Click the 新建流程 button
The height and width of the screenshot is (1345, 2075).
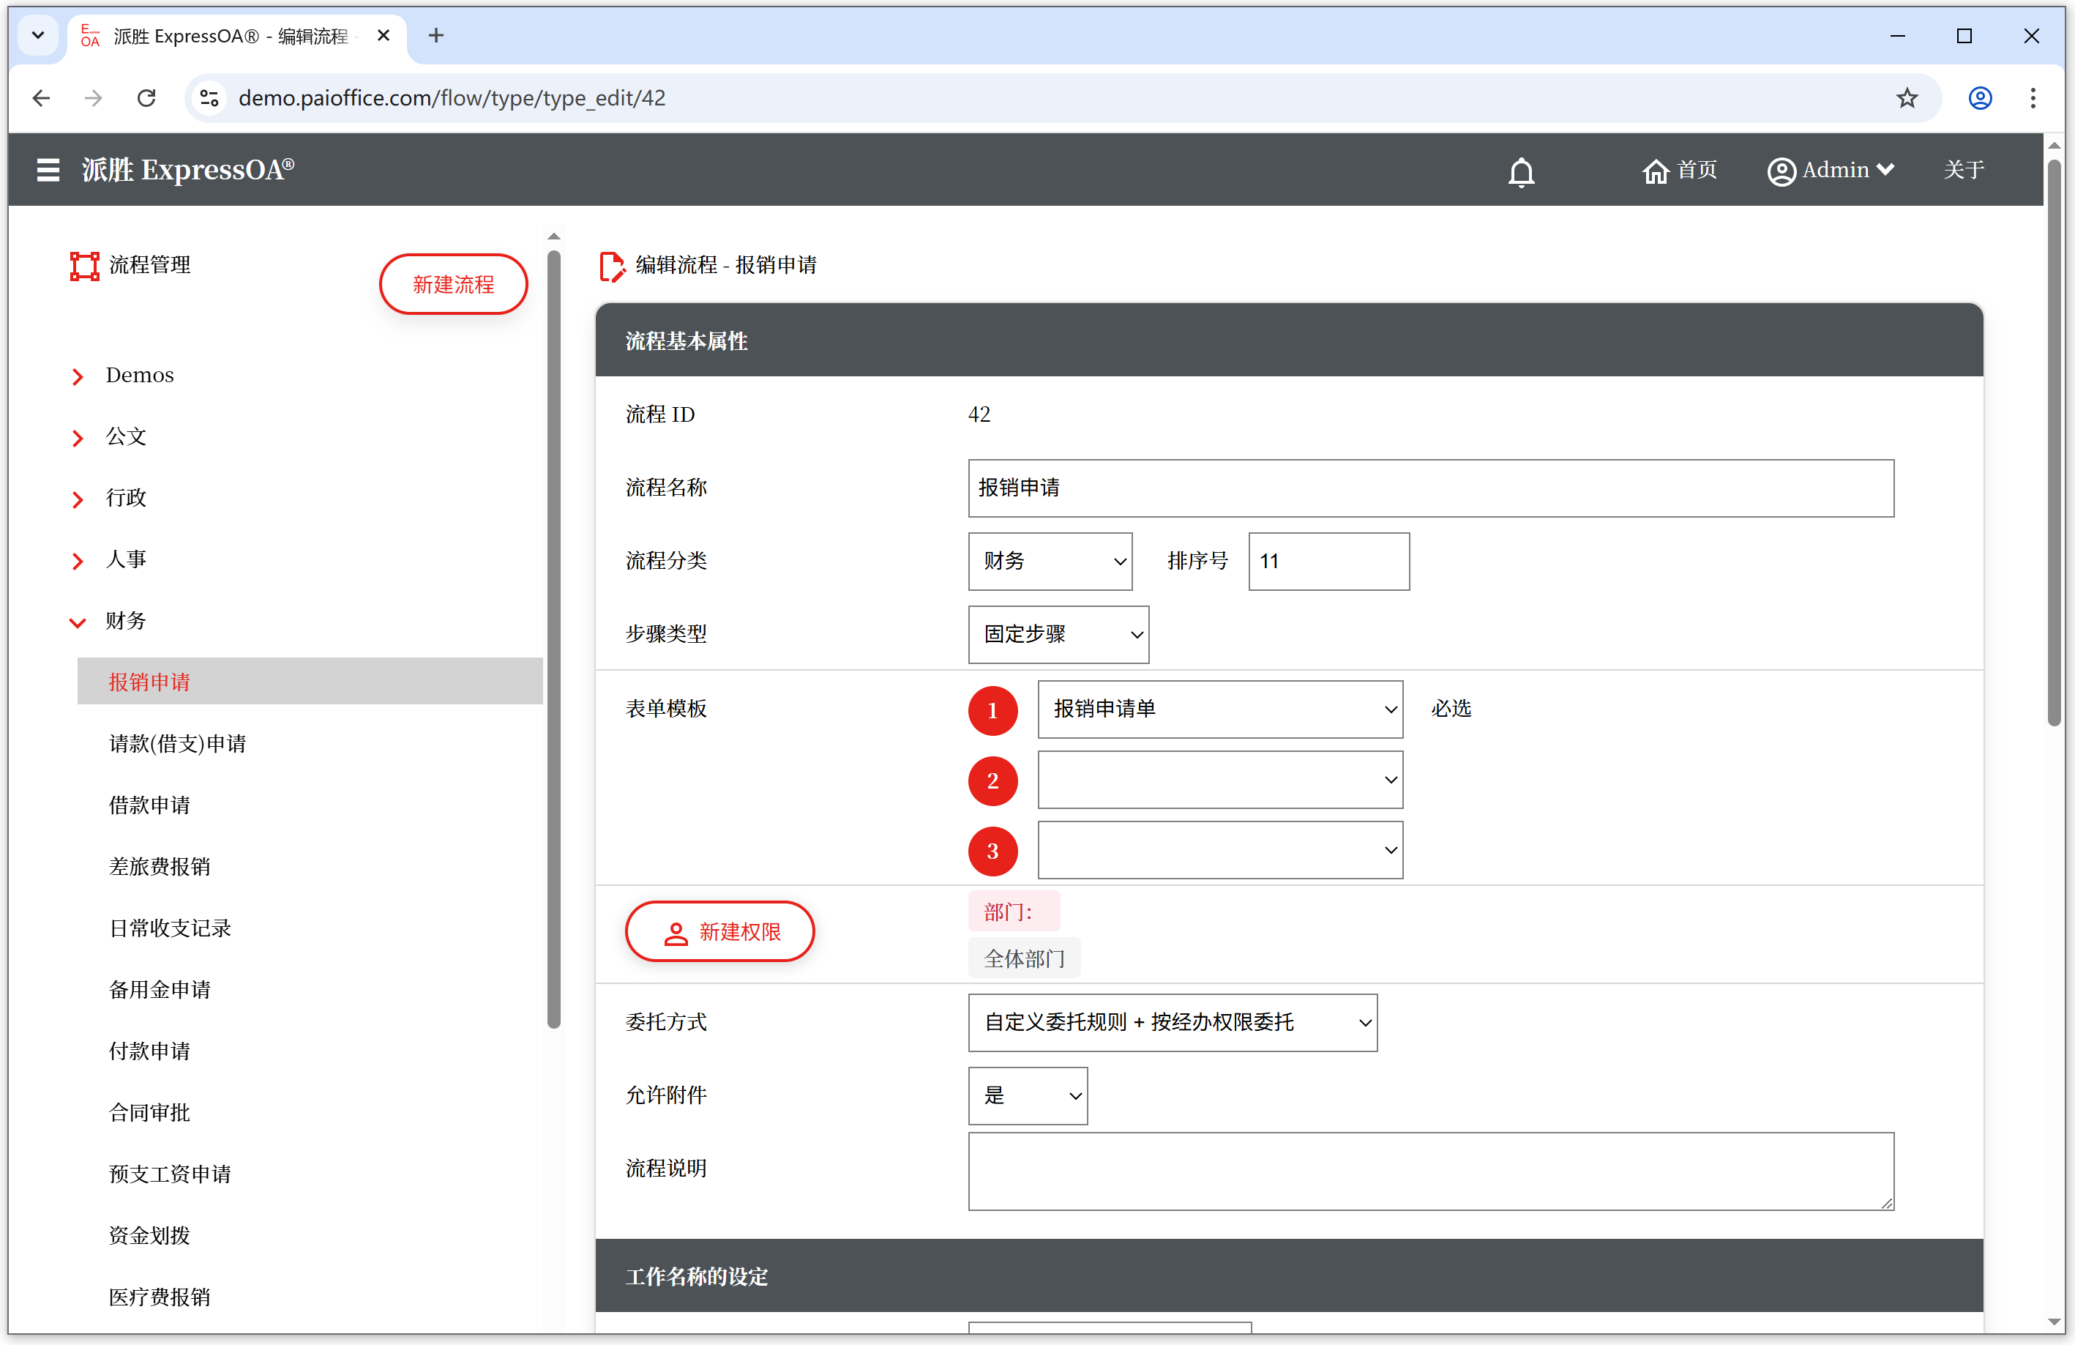point(452,284)
